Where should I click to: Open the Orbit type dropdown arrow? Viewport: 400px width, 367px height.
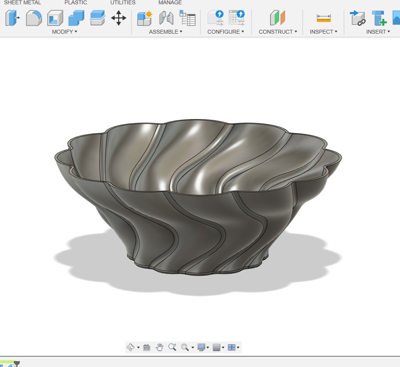138,347
